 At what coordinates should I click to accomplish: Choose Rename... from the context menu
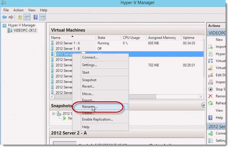tap(100, 107)
